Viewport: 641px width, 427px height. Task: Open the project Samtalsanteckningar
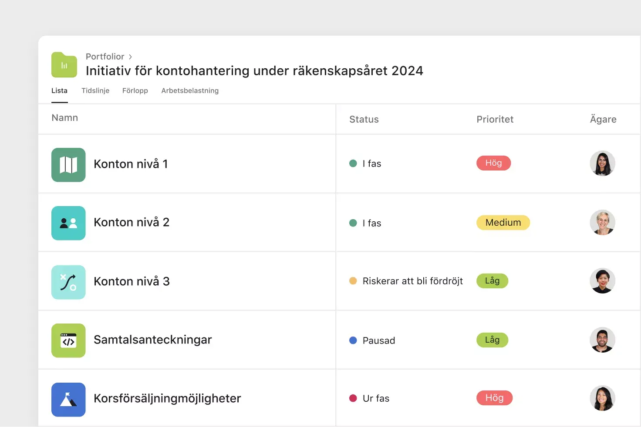pos(153,340)
